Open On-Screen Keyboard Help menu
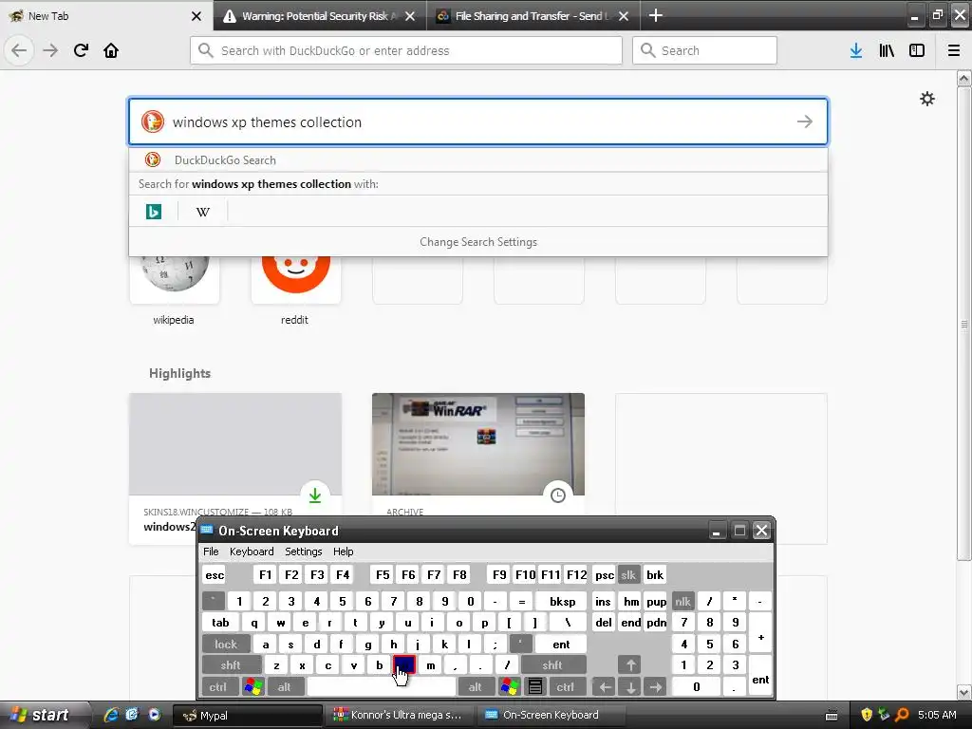The height and width of the screenshot is (729, 972). click(344, 551)
